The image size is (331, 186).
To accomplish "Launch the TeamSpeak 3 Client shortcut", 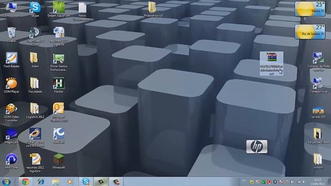I will click(x=35, y=36).
